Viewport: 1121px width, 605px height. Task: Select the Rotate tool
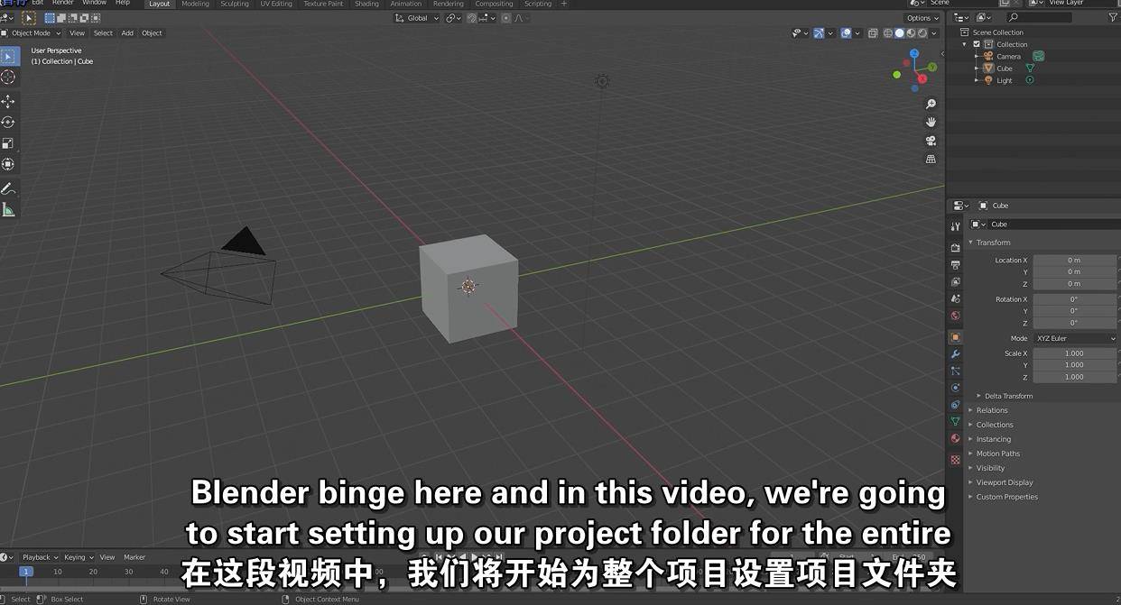[9, 123]
